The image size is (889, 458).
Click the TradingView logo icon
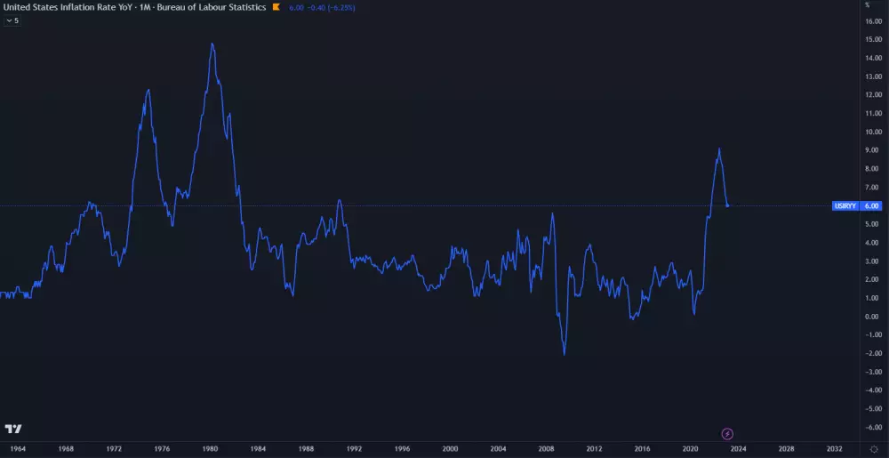coord(12,430)
